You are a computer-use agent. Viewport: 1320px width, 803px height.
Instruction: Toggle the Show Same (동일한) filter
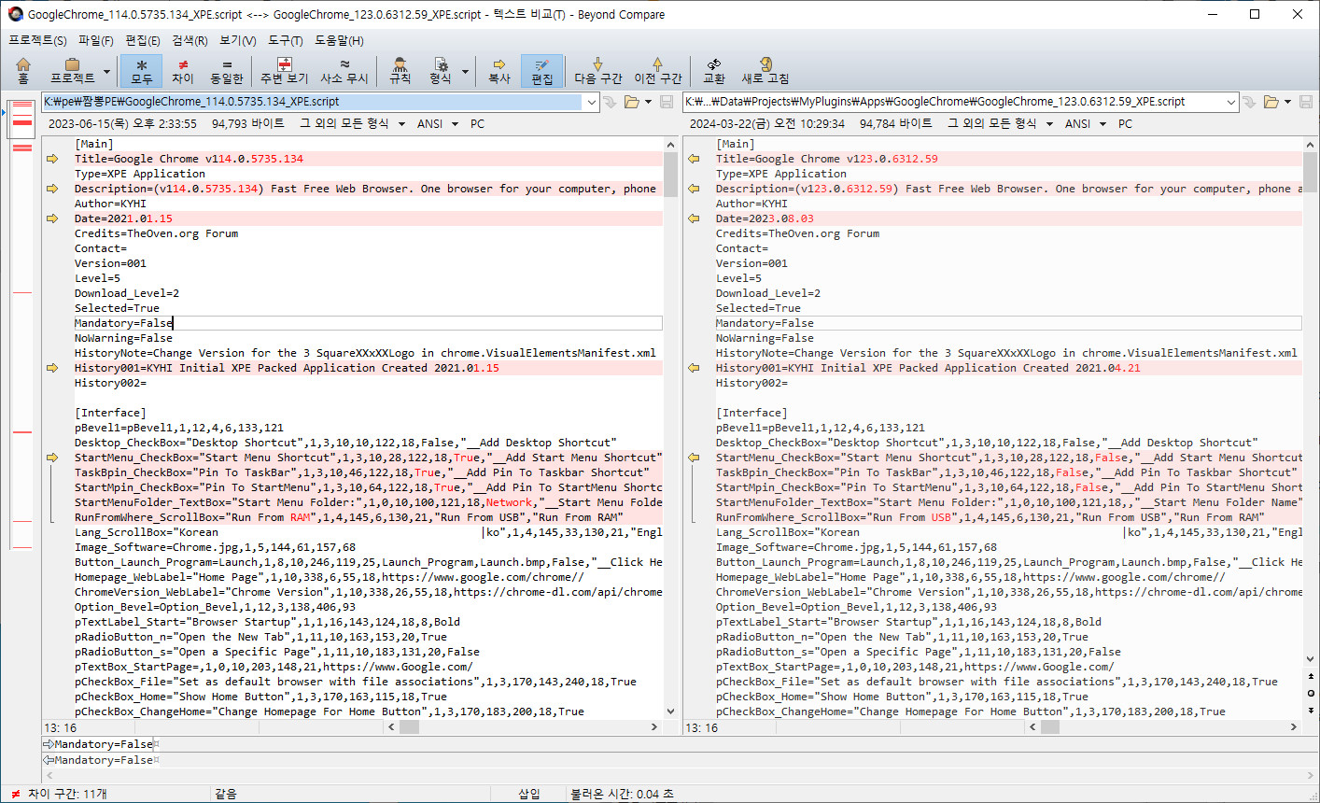coord(227,70)
